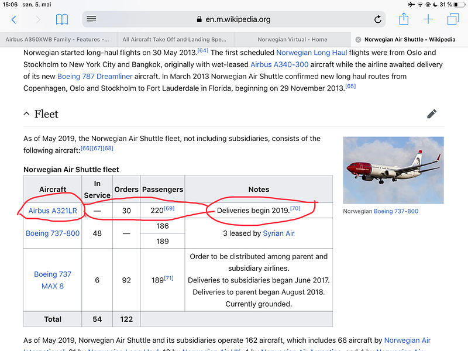Select the 48 in-service cell
Screen dimensions: 468x351
(97, 233)
